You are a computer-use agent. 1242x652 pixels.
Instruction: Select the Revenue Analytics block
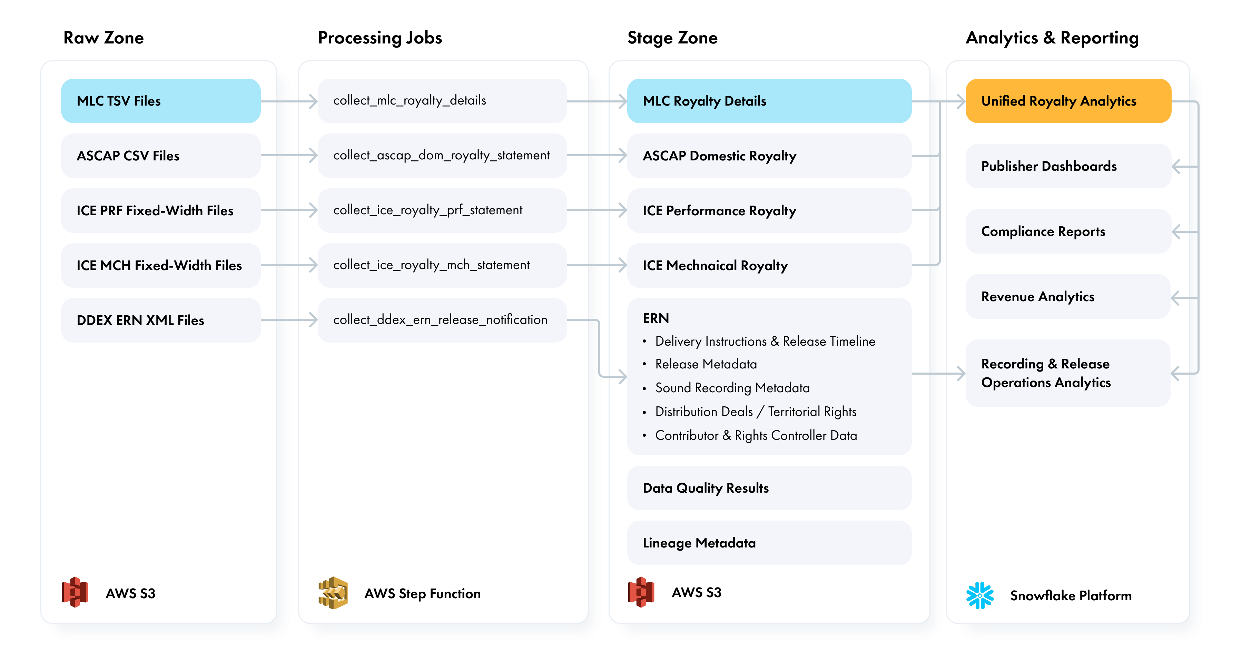1068,297
